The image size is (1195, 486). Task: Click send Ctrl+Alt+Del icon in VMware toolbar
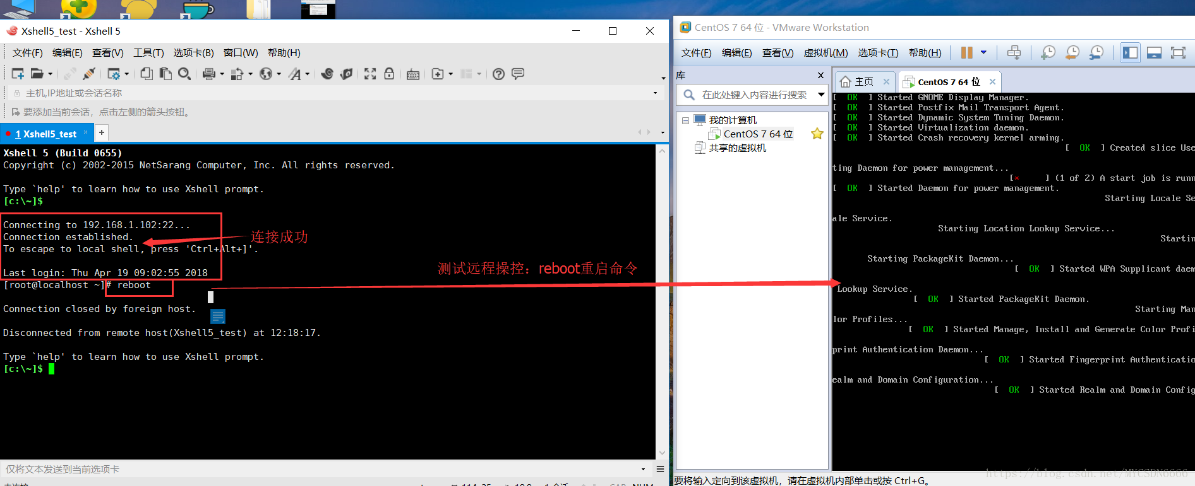click(1014, 52)
